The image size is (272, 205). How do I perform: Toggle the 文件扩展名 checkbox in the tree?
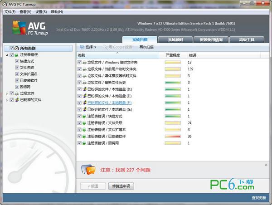[17, 74]
